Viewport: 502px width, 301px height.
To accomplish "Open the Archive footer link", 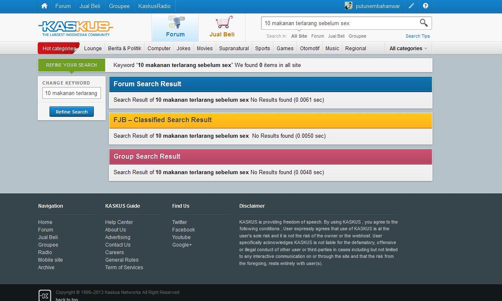I will tap(46, 267).
